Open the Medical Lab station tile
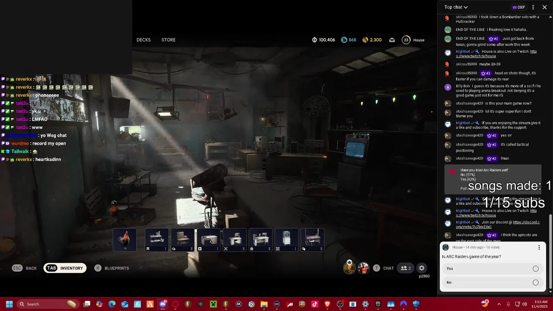 [208, 240]
